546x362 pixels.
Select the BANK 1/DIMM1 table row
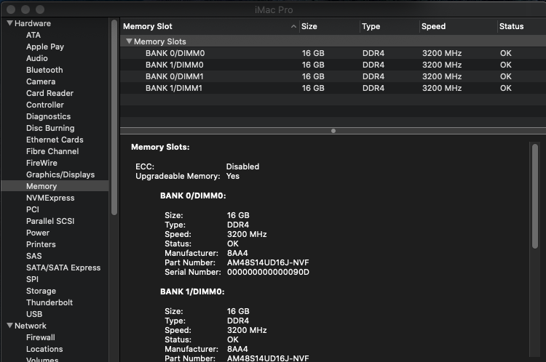tap(333, 88)
